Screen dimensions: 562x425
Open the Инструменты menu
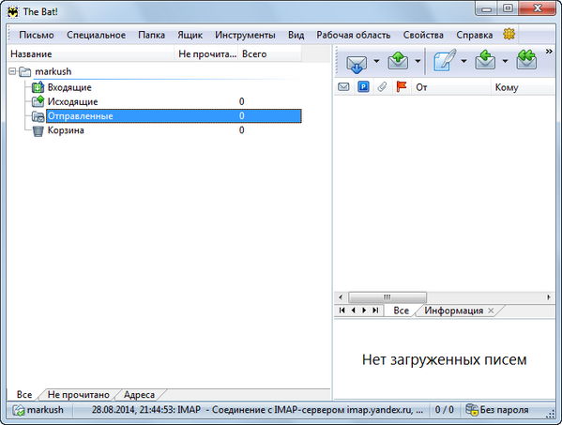tap(245, 35)
